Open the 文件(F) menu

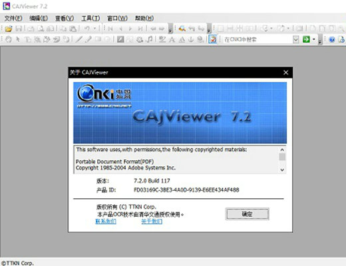coord(13,18)
